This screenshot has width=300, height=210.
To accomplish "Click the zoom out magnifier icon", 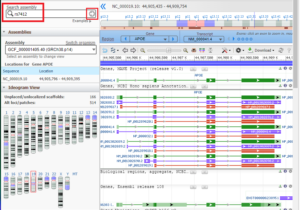I will pos(143,50).
